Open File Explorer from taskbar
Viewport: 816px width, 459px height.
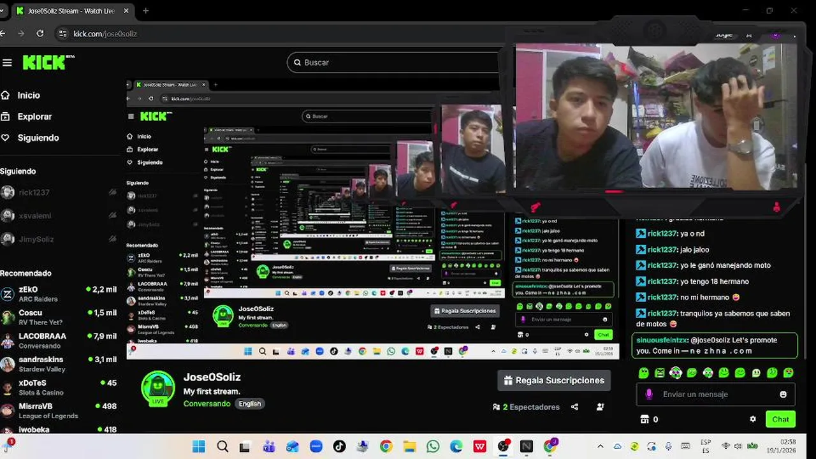pyautogui.click(x=409, y=446)
